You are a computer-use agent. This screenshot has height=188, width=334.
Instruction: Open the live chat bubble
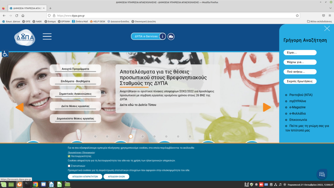pyautogui.click(x=322, y=174)
